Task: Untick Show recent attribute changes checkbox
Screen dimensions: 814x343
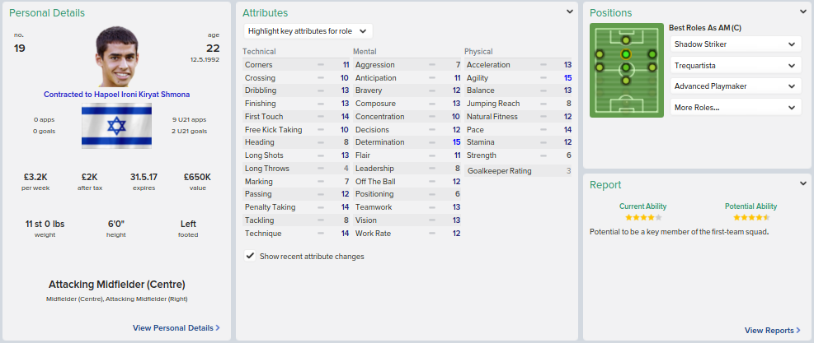Action: [250, 256]
